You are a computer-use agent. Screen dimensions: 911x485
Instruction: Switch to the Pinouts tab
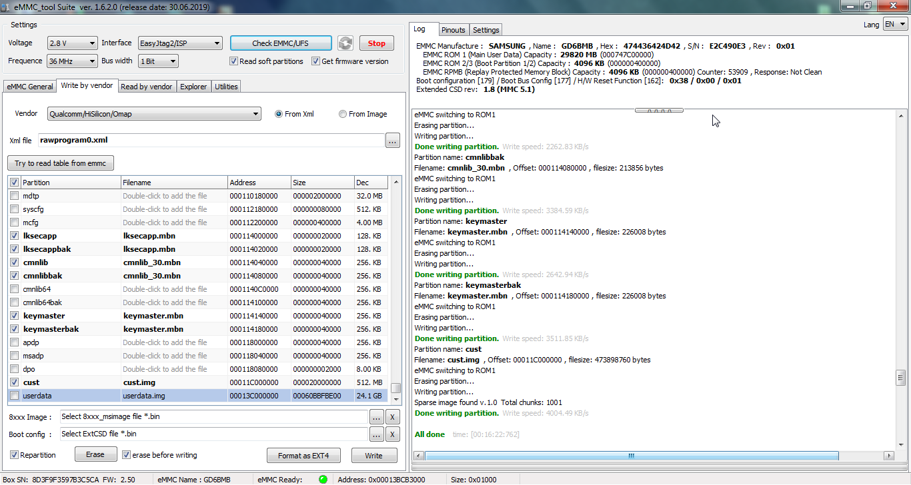tap(453, 30)
